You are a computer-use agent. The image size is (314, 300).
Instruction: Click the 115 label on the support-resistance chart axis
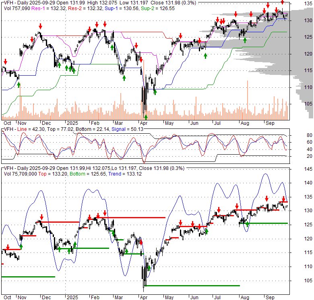tap(308, 70)
